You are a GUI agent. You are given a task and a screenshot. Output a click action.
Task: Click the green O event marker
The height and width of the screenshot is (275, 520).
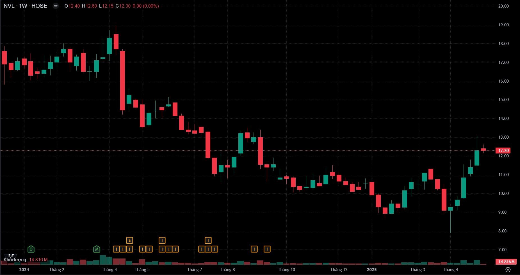[31, 249]
